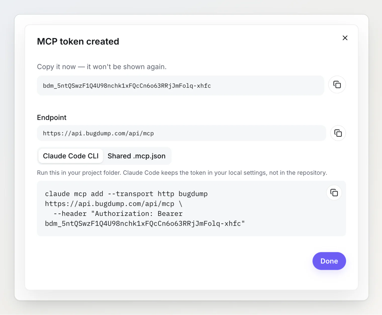This screenshot has width=382, height=315.
Task: Select the bdm_ token value field
Action: (180, 86)
